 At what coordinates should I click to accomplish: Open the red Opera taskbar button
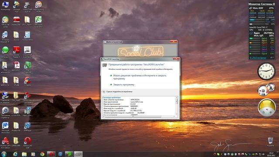tap(51, 154)
